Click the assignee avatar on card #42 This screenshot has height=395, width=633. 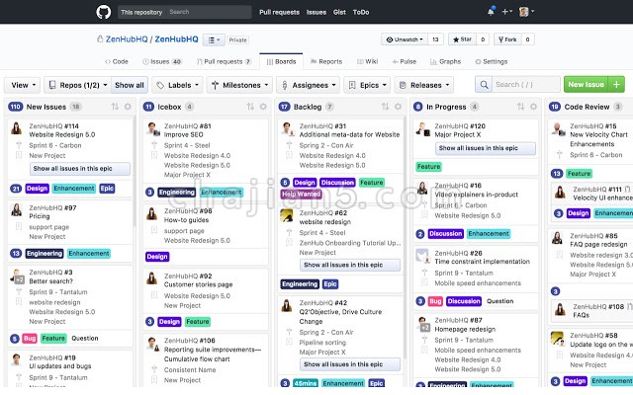(x=287, y=305)
